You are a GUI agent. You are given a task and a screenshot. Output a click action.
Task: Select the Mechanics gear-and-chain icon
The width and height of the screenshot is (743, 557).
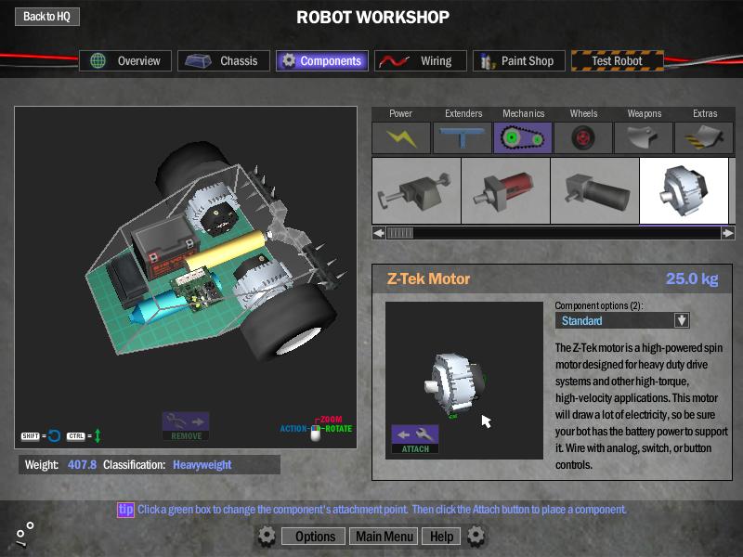click(x=523, y=137)
